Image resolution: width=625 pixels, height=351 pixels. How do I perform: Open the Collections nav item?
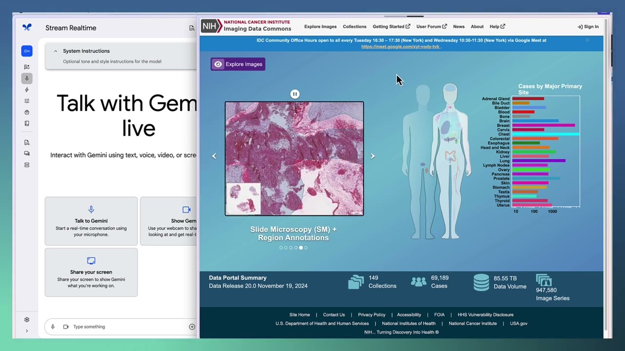(x=354, y=27)
